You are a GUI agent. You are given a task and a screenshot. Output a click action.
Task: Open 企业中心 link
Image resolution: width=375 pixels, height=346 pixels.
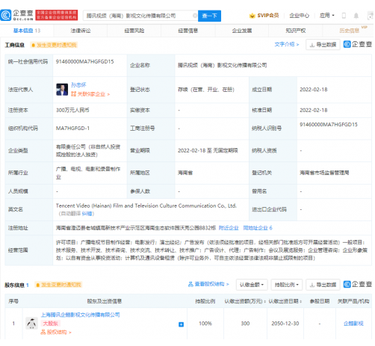click(299, 16)
